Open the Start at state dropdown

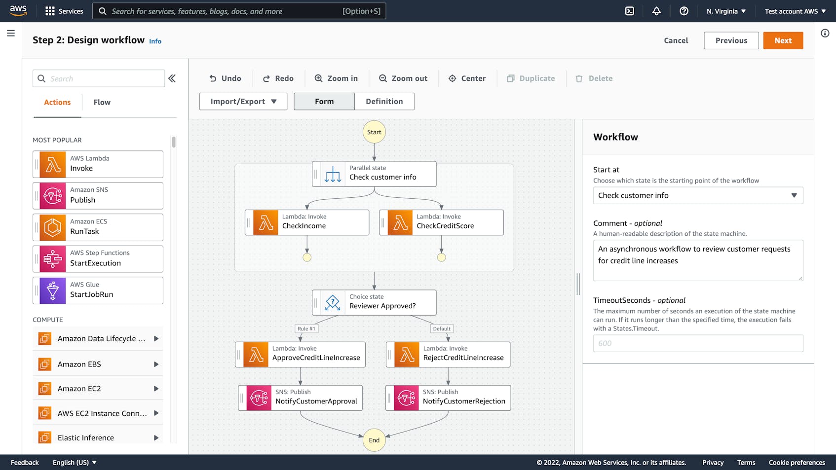coord(697,195)
